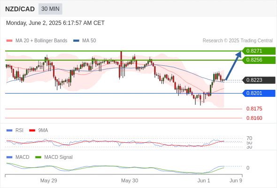The width and height of the screenshot is (277, 188).
Task: Click the RSI legend marker
Action: [9, 131]
